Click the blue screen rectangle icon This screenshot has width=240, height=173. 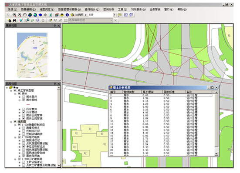point(126,15)
